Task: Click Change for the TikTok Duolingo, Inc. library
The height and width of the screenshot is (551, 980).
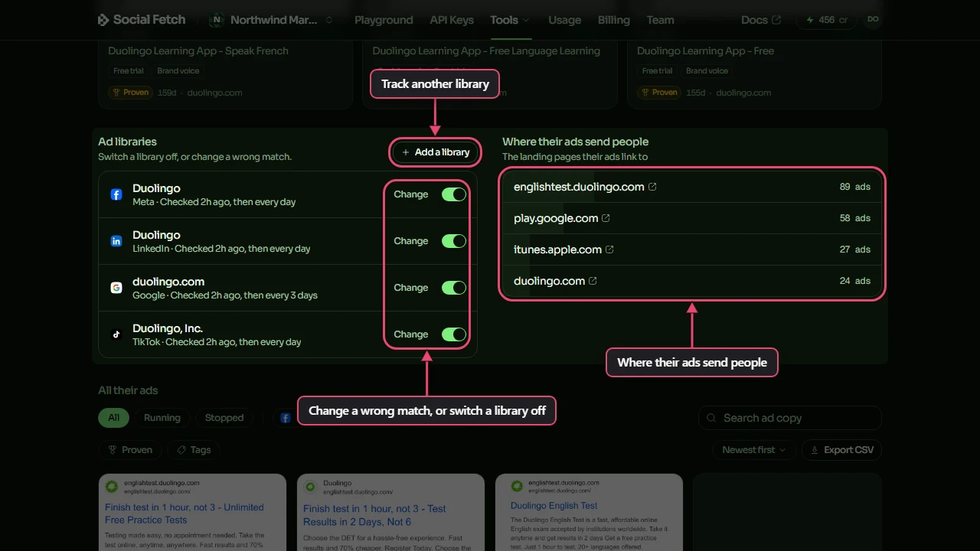Action: pyautogui.click(x=411, y=334)
